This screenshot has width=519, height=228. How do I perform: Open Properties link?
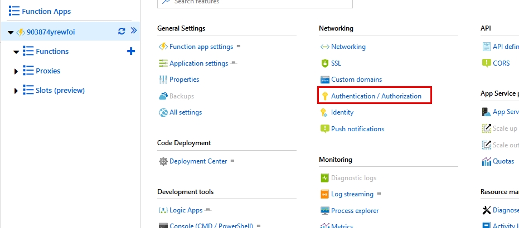click(185, 80)
